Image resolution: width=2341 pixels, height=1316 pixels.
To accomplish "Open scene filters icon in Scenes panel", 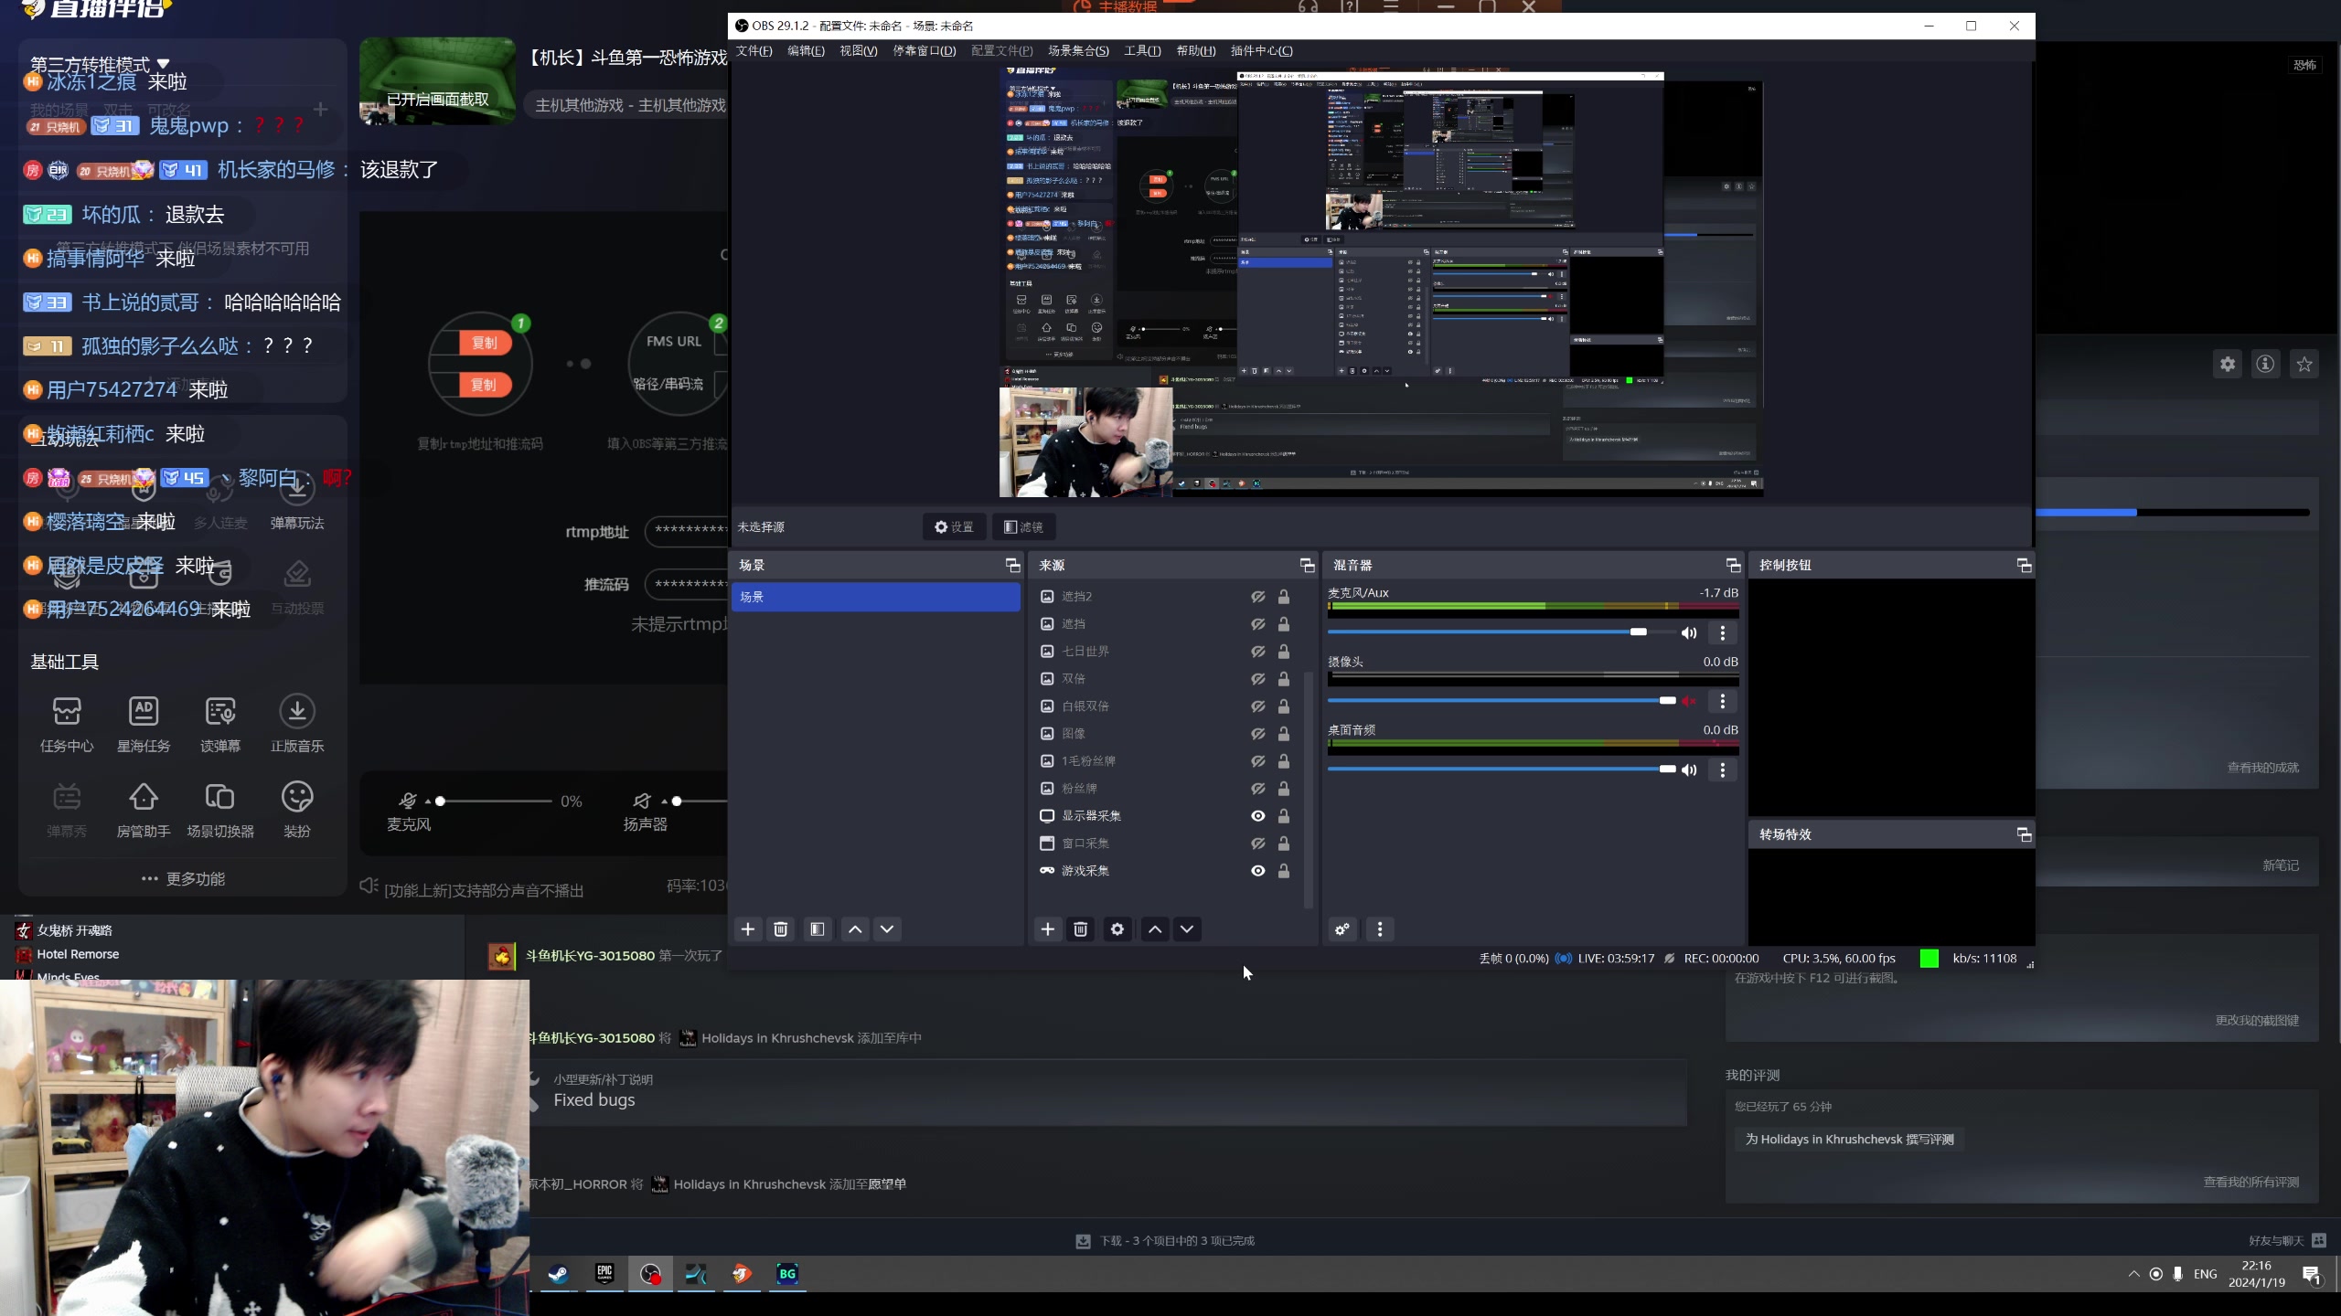I will pos(817,929).
